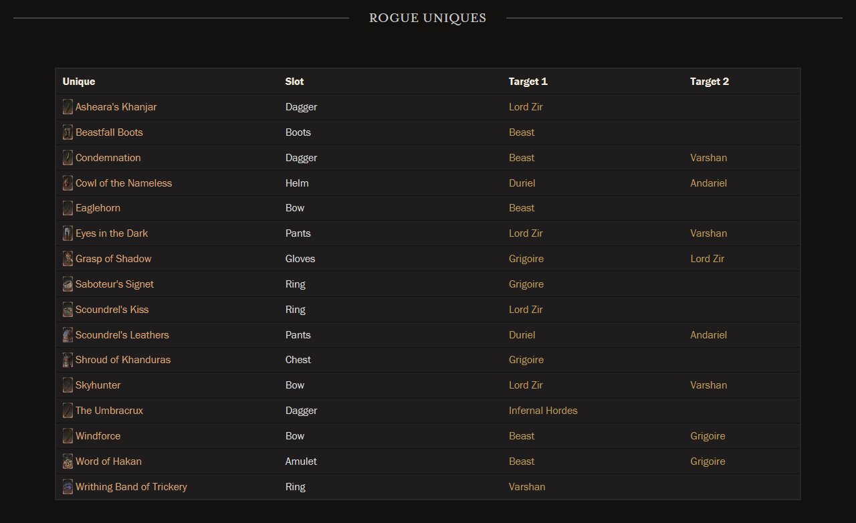The image size is (856, 523).
Task: Open Andariel link in Cowl row
Action: pyautogui.click(x=708, y=183)
